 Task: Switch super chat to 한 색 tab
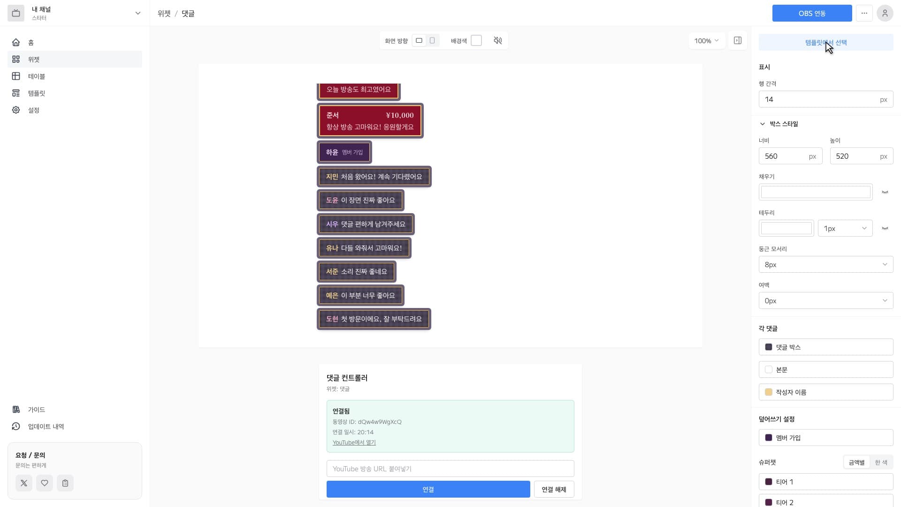click(x=881, y=462)
